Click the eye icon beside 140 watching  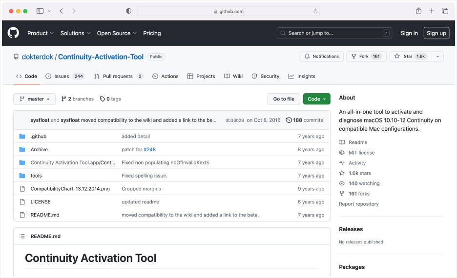tap(342, 183)
